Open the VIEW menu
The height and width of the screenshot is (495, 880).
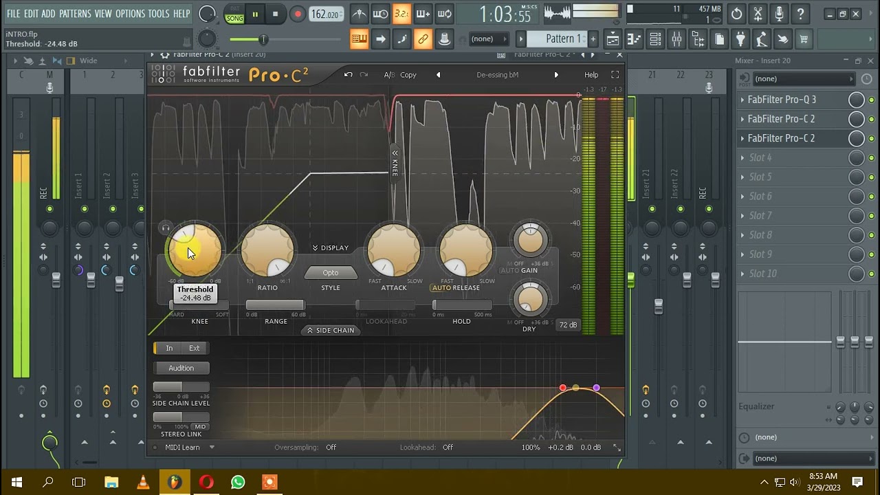click(103, 14)
